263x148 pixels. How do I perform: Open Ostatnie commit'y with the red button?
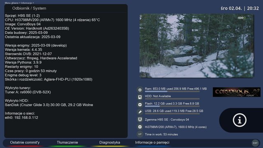[25, 143]
